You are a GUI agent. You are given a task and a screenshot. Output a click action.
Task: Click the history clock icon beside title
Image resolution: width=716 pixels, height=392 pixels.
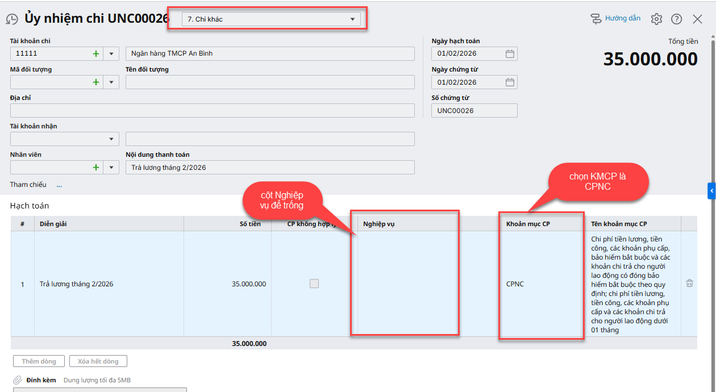(x=12, y=19)
